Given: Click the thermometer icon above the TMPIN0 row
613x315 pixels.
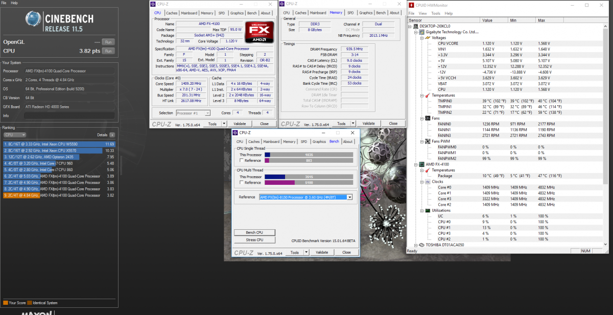Looking at the screenshot, I should (428, 95).
